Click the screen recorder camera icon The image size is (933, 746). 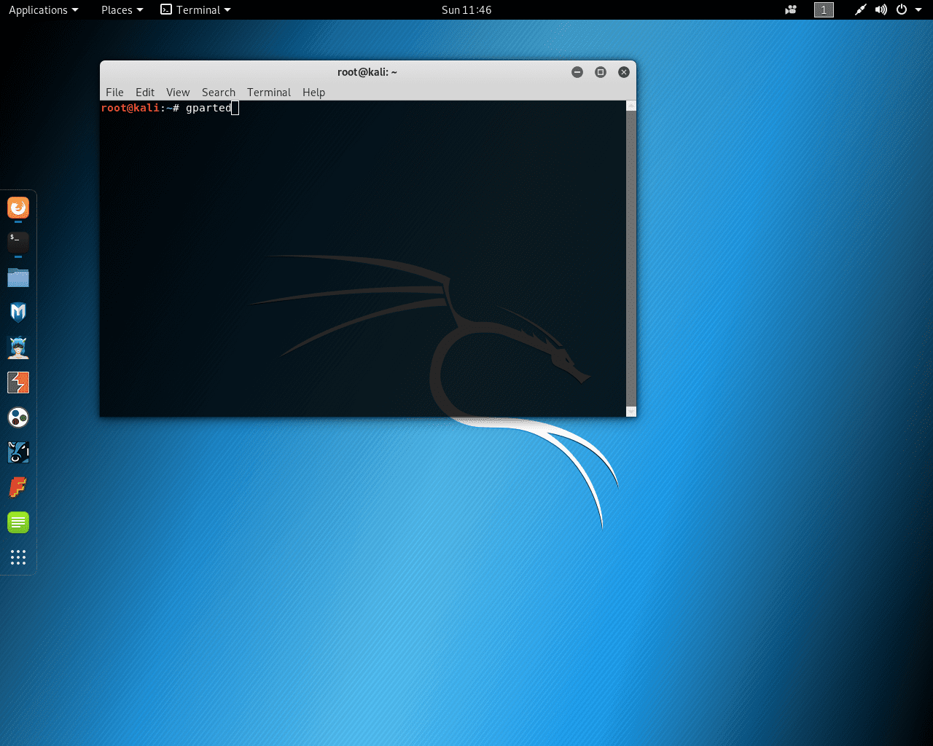[x=791, y=10]
